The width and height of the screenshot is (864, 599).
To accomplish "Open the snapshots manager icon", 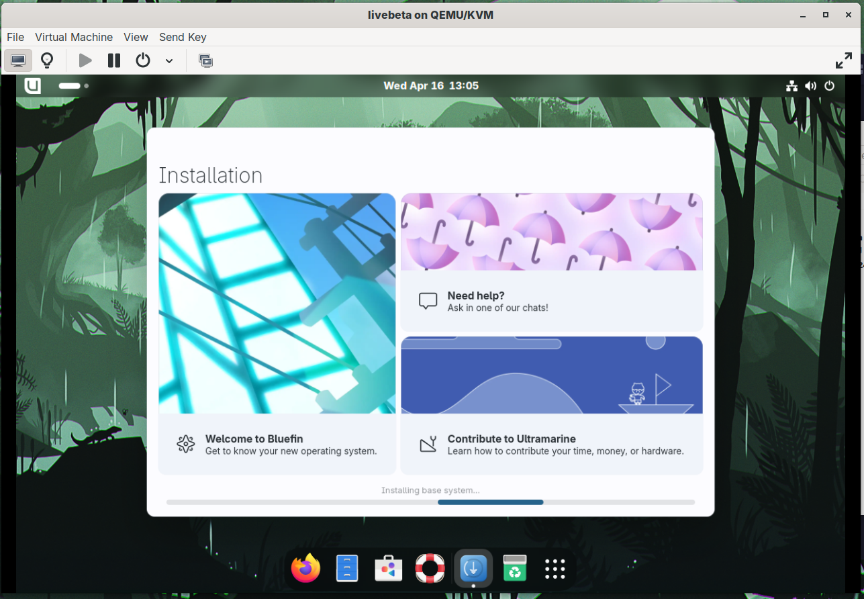I will [x=205, y=60].
